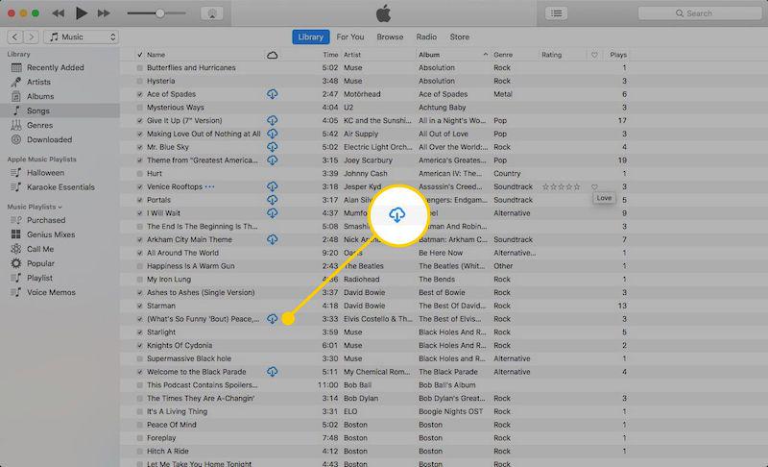Toggle the Knights Of Cydonia checkbox
768x467 pixels.
[x=140, y=345]
